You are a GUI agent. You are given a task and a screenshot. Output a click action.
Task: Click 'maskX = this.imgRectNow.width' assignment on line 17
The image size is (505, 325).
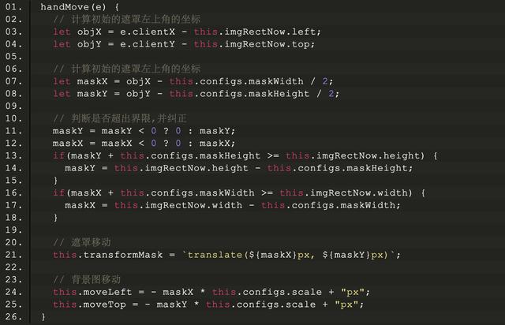[233, 205]
